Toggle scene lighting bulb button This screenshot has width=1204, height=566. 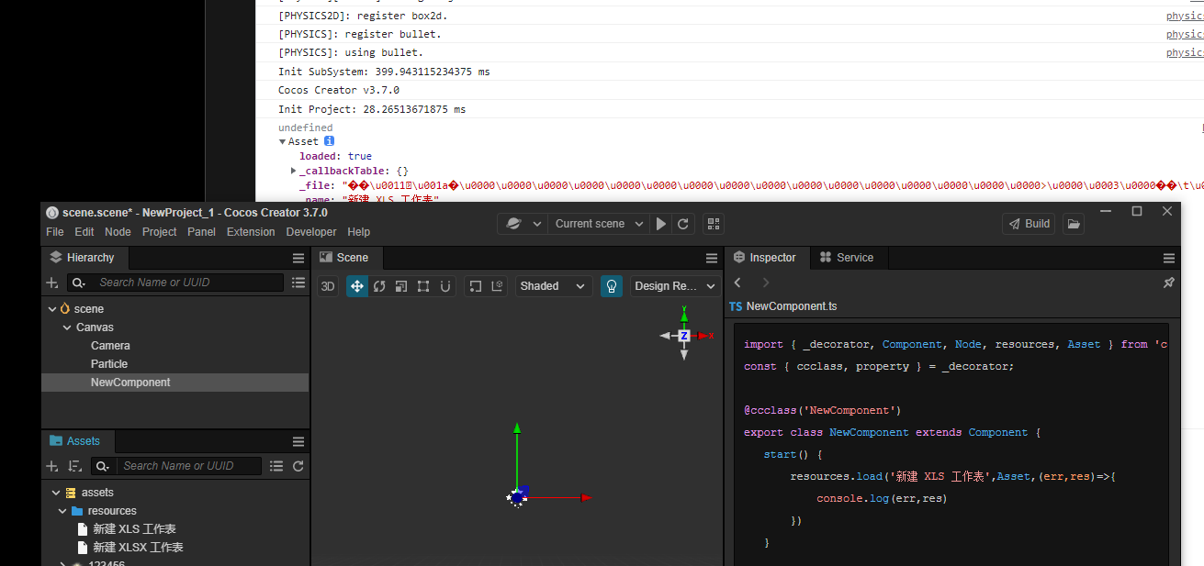(x=612, y=286)
